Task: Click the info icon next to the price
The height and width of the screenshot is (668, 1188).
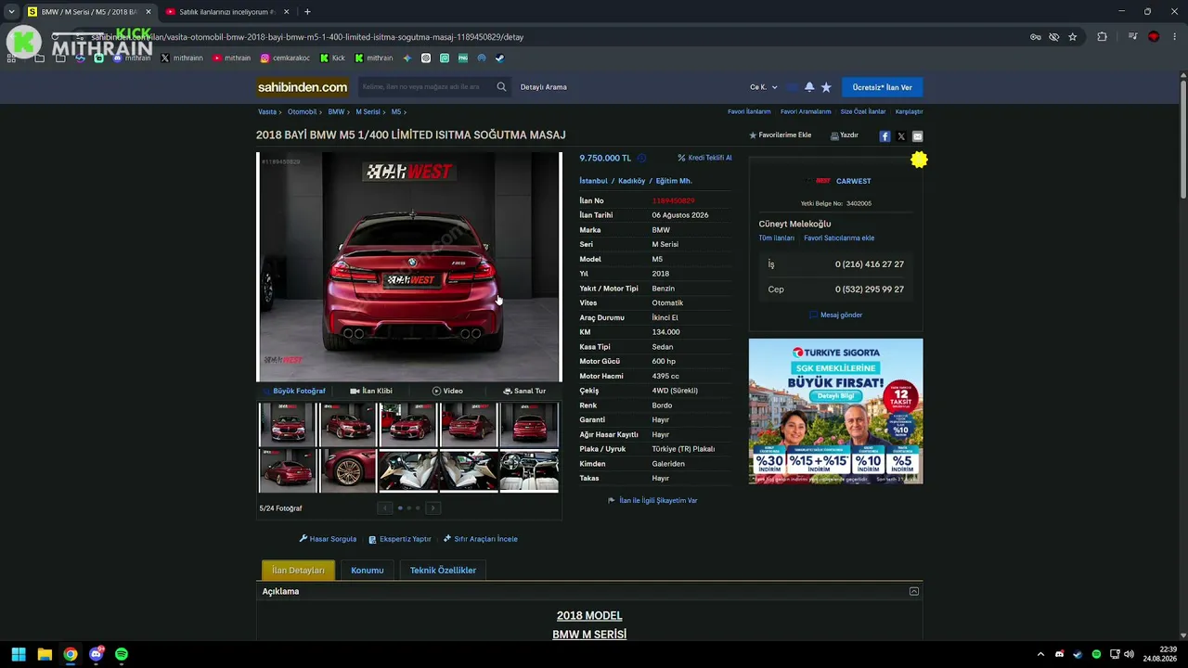Action: 641,158
